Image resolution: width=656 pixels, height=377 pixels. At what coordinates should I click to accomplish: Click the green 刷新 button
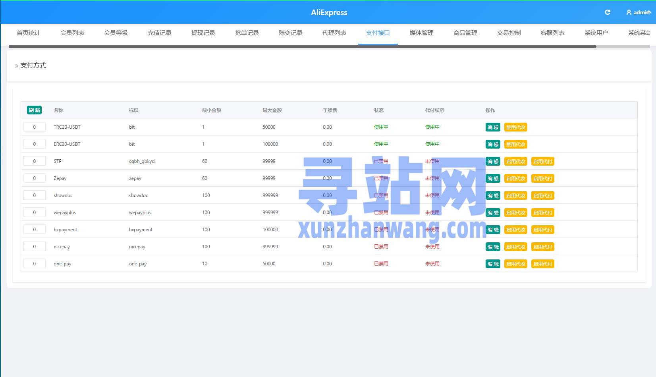[34, 110]
